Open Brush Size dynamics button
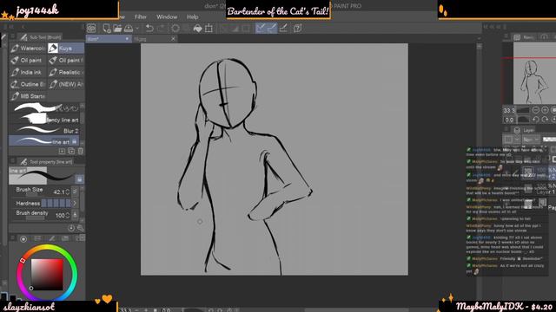This screenshot has height=312, width=556. [x=75, y=192]
